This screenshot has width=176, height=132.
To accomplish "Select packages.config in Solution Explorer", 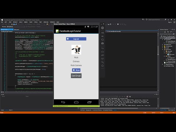I will tap(170, 66).
